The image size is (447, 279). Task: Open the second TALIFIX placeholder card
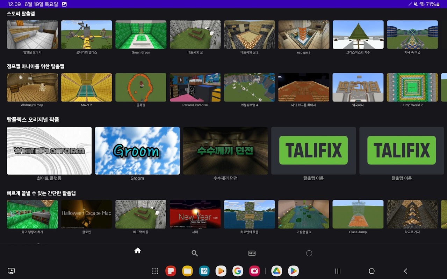(x=402, y=151)
